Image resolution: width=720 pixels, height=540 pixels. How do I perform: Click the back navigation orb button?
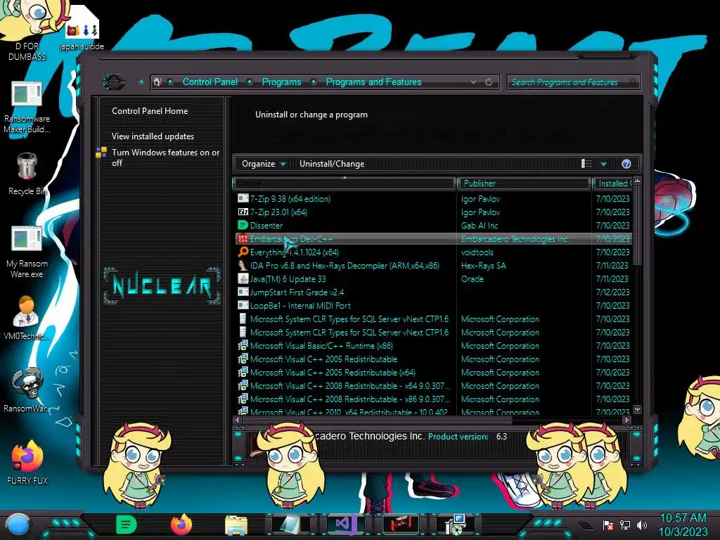(114, 82)
